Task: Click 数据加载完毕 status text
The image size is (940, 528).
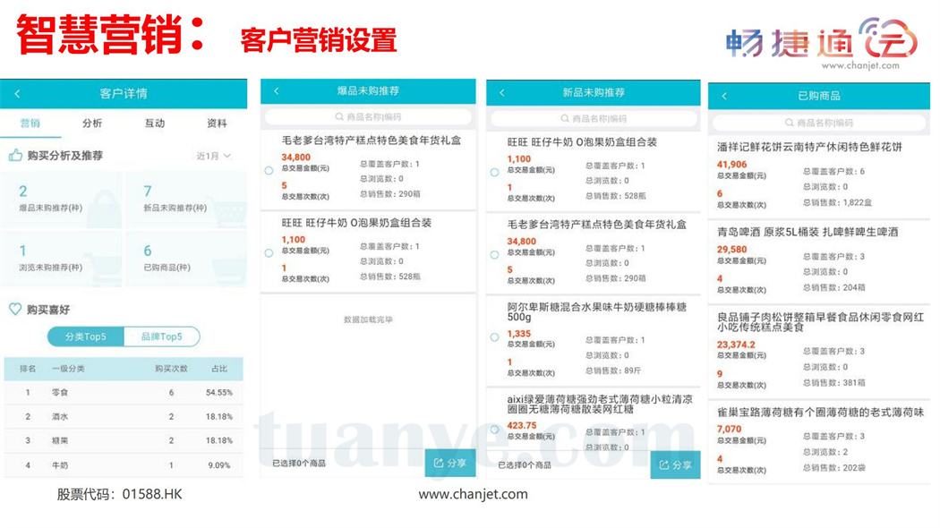Action: tap(368, 319)
